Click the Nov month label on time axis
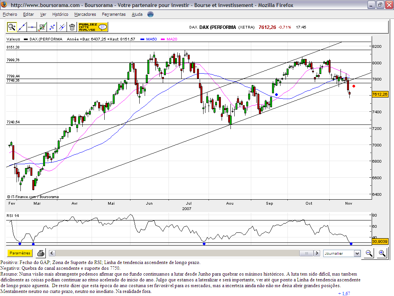 349,203
